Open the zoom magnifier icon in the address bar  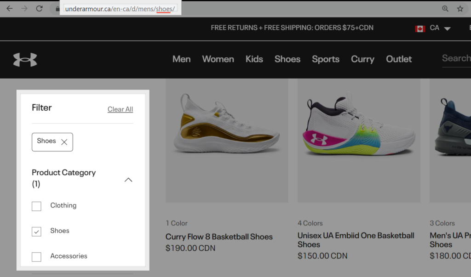click(445, 8)
